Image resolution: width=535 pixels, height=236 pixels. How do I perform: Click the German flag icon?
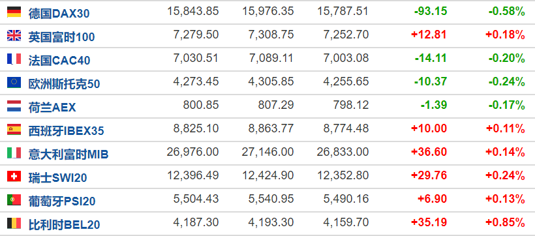point(14,12)
